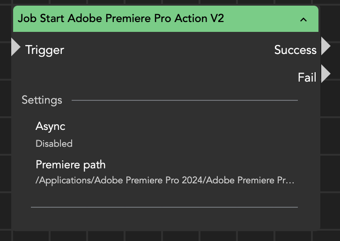340x241 pixels.
Task: Click the Trigger input port arrow
Action: 15,48
